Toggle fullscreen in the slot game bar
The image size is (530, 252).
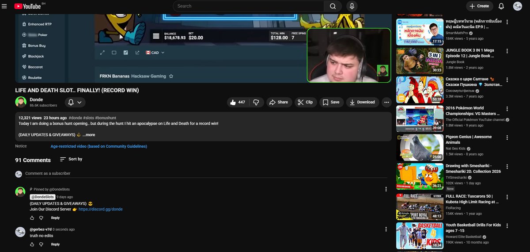[102, 53]
